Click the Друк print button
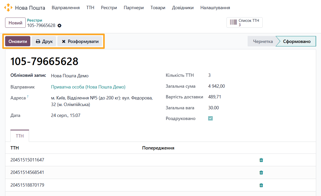 click(44, 41)
